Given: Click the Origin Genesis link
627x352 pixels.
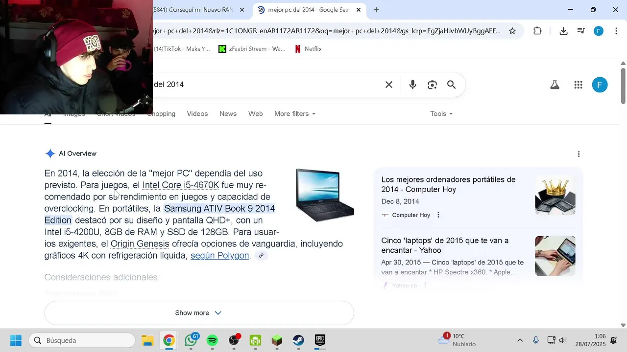Looking at the screenshot, I should 140,244.
